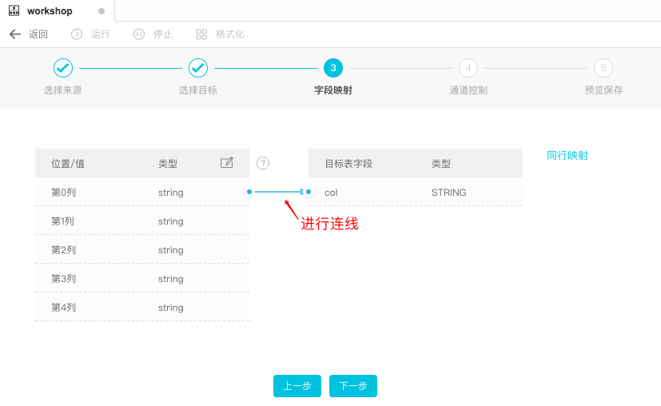Select source row 第0列
The height and width of the screenshot is (406, 661).
(x=142, y=192)
